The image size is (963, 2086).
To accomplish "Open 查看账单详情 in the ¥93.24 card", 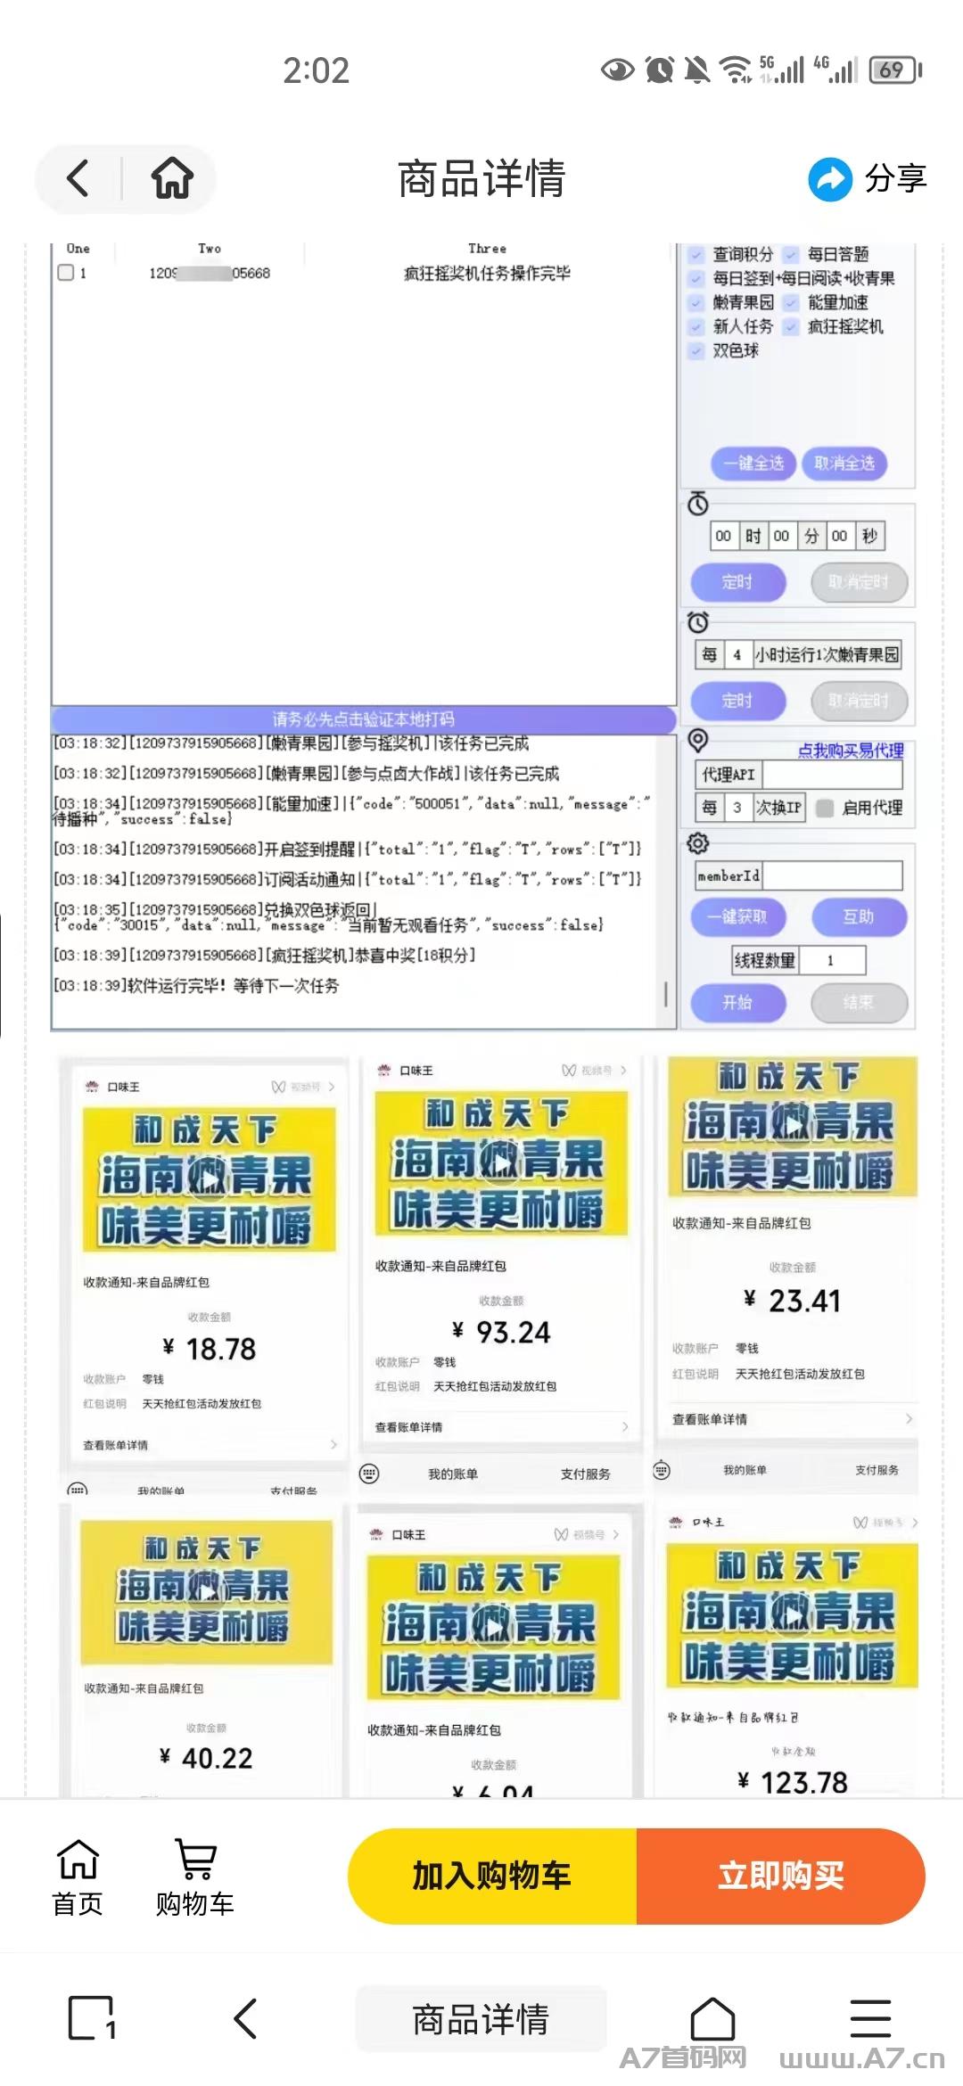I will click(501, 1427).
